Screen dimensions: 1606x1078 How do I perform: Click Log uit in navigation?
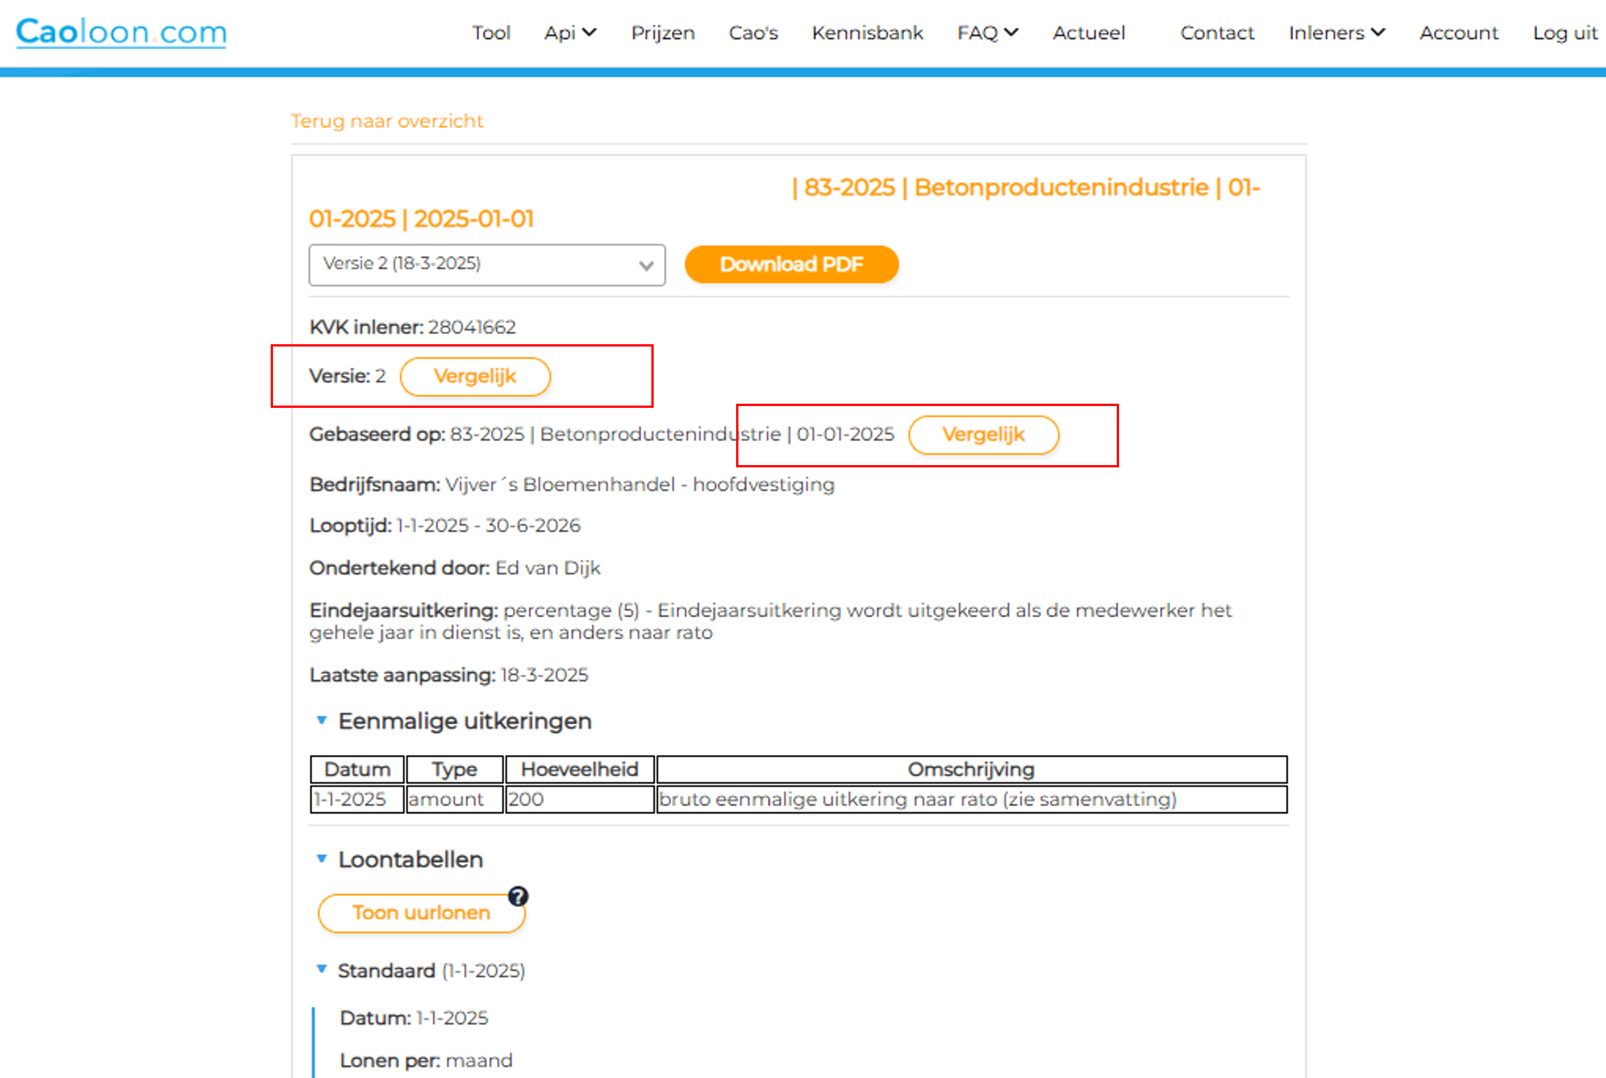coord(1564,33)
